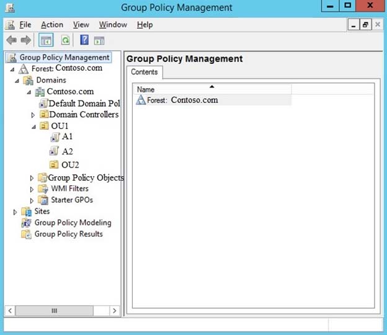The width and height of the screenshot is (387, 335).
Task: Select 'OU1' tree label
Action: click(x=60, y=126)
